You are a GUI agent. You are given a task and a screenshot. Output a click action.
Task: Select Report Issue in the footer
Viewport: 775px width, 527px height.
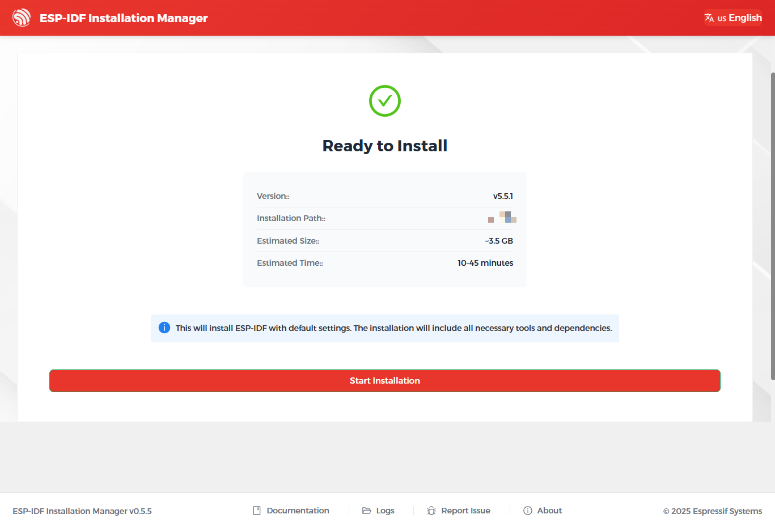point(465,510)
